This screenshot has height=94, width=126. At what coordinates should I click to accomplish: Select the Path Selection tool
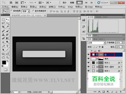(x=3, y=50)
